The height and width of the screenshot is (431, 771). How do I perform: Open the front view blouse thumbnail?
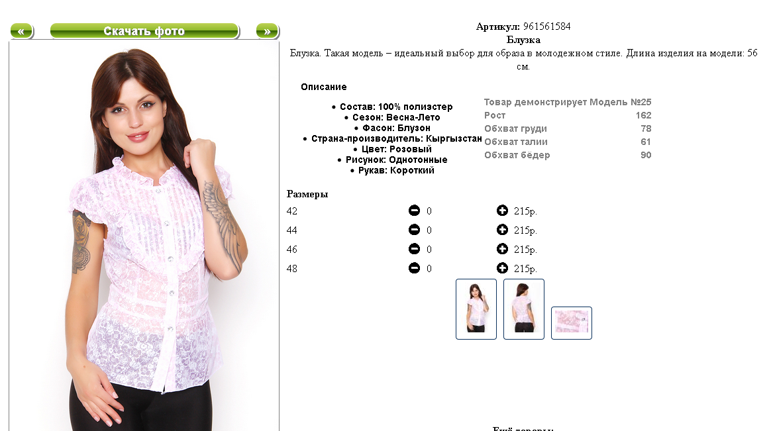pos(476,309)
